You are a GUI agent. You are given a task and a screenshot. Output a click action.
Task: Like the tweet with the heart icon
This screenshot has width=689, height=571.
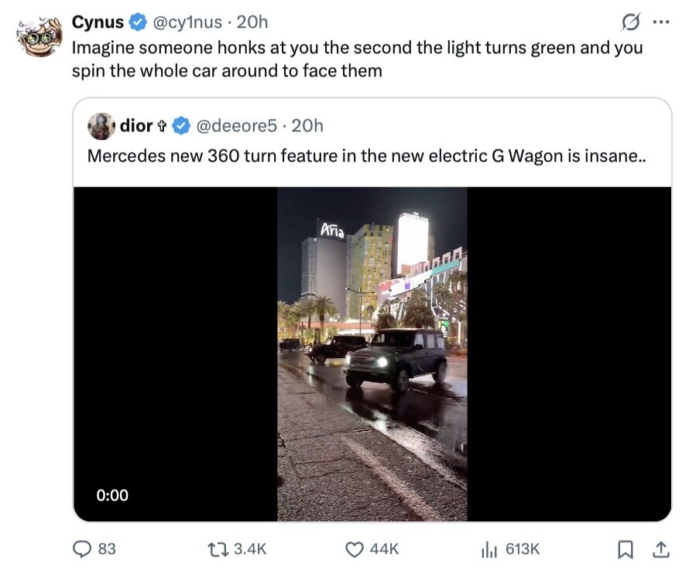point(355,549)
